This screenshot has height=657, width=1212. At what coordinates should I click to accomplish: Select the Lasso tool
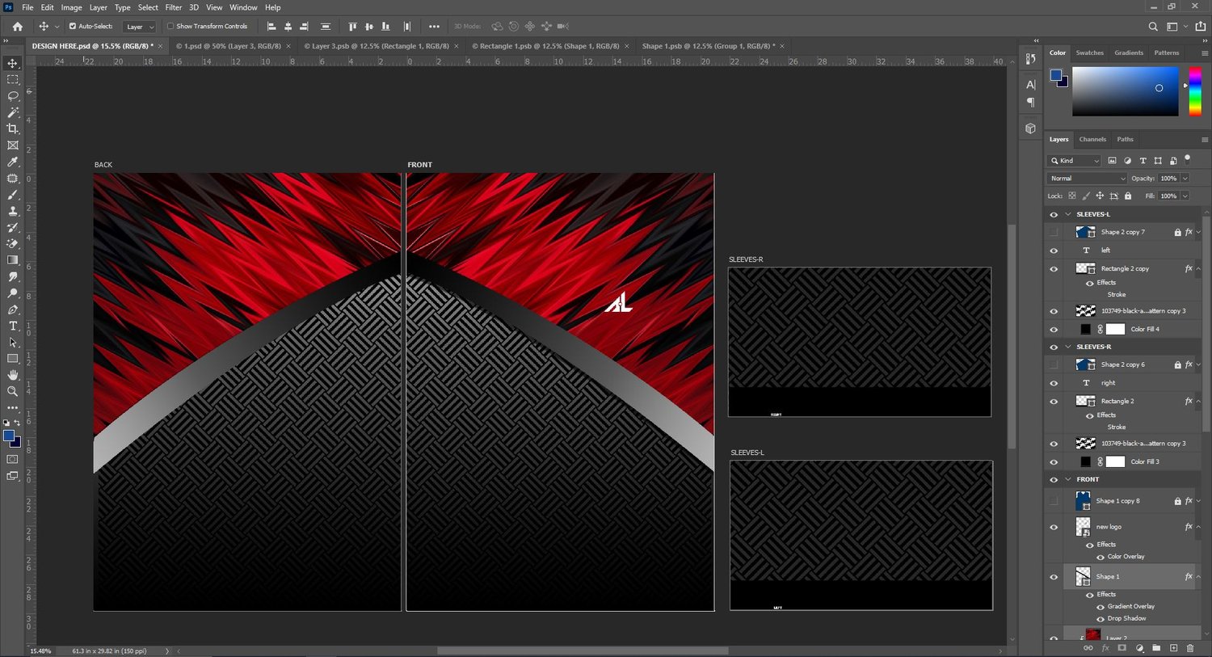tap(13, 95)
